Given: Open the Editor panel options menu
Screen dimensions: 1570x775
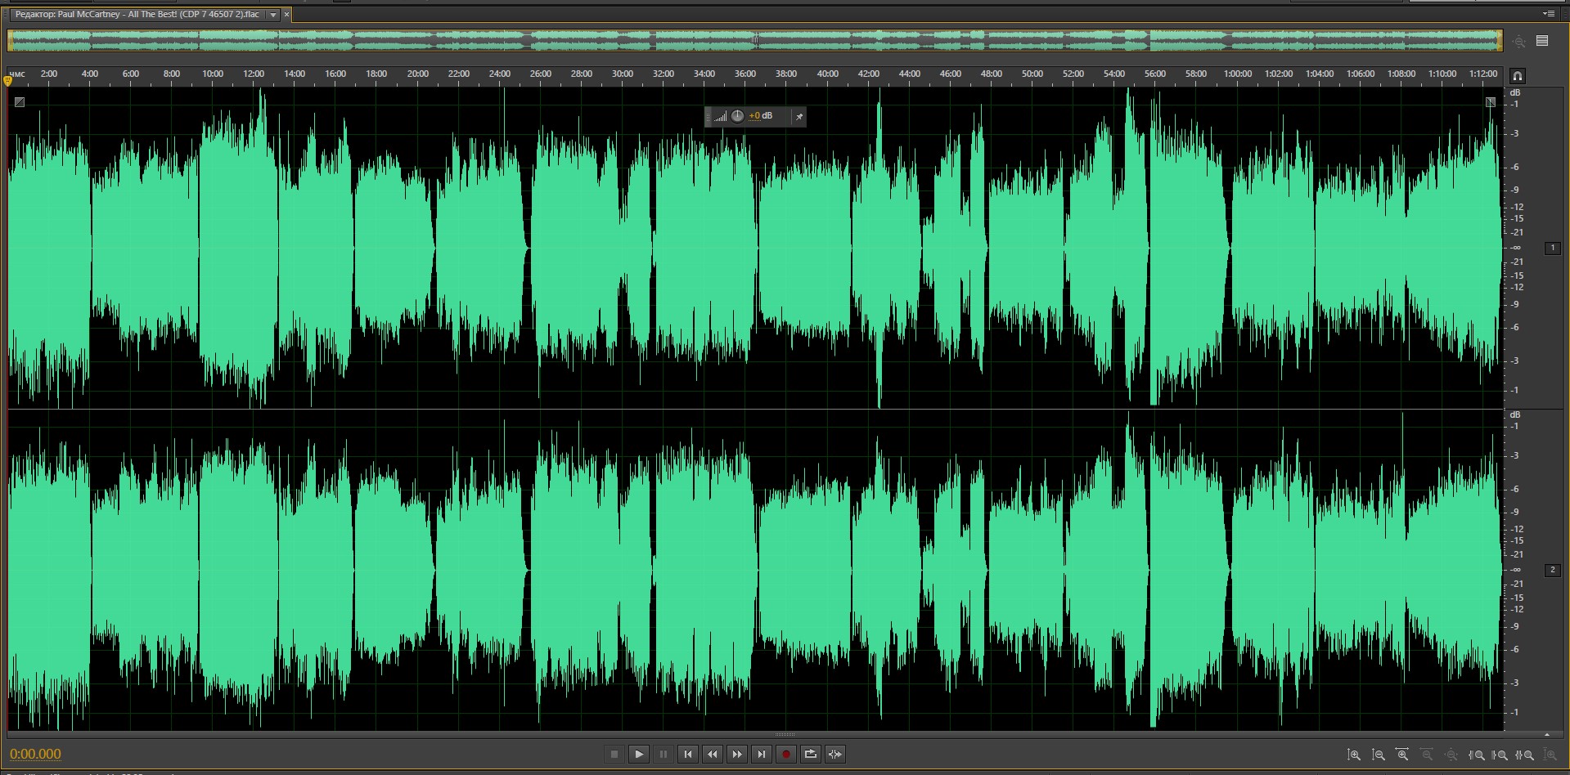Looking at the screenshot, I should point(1548,14).
